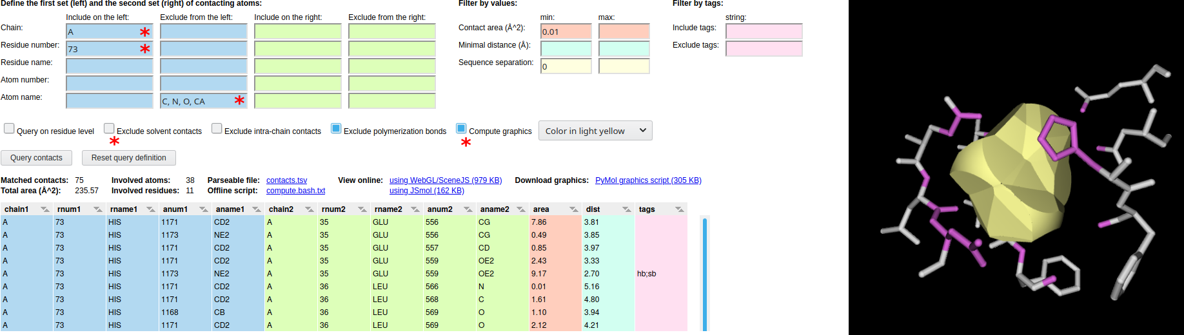Open sort filter icon for rnum1 column

(x=98, y=209)
